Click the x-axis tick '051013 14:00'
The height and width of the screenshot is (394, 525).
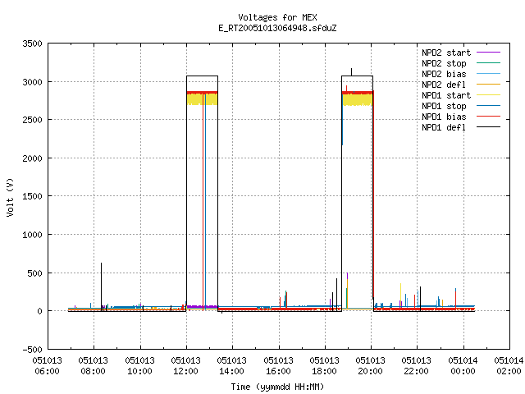pyautogui.click(x=232, y=365)
